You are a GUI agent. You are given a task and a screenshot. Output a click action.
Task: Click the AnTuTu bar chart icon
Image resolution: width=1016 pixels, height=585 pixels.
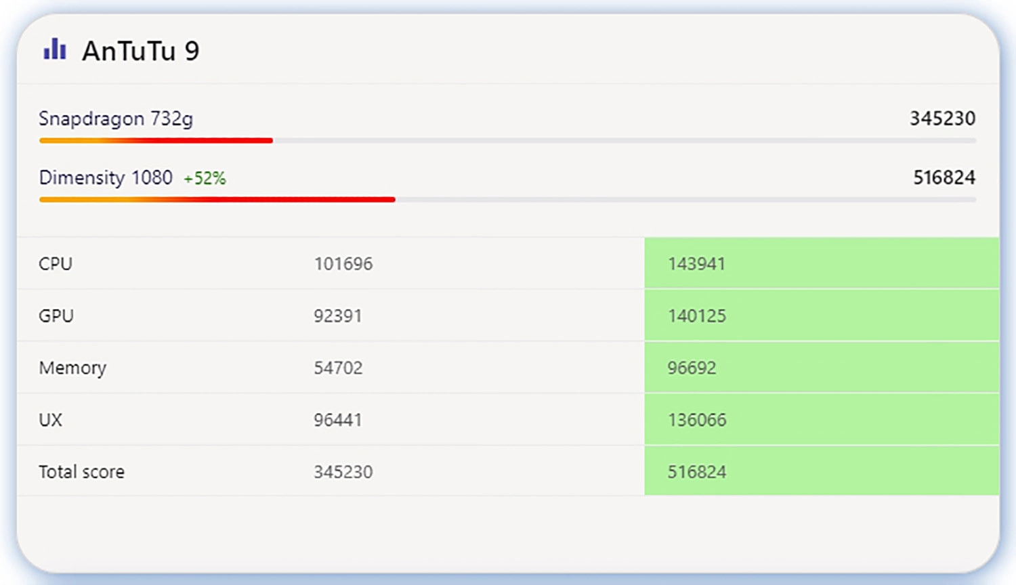point(55,49)
